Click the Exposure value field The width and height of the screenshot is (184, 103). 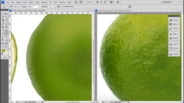coord(51,7)
